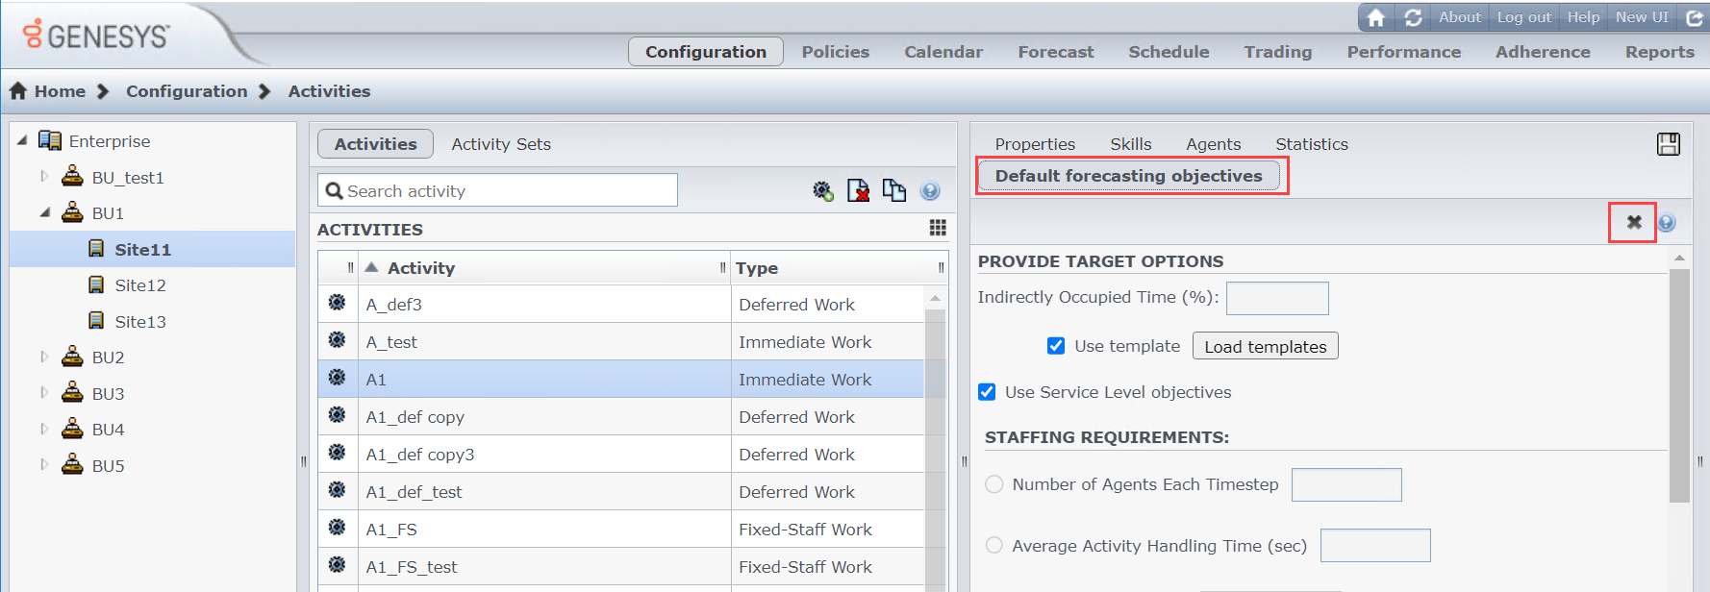1710x592 pixels.
Task: Click the Log out link
Action: [1524, 17]
